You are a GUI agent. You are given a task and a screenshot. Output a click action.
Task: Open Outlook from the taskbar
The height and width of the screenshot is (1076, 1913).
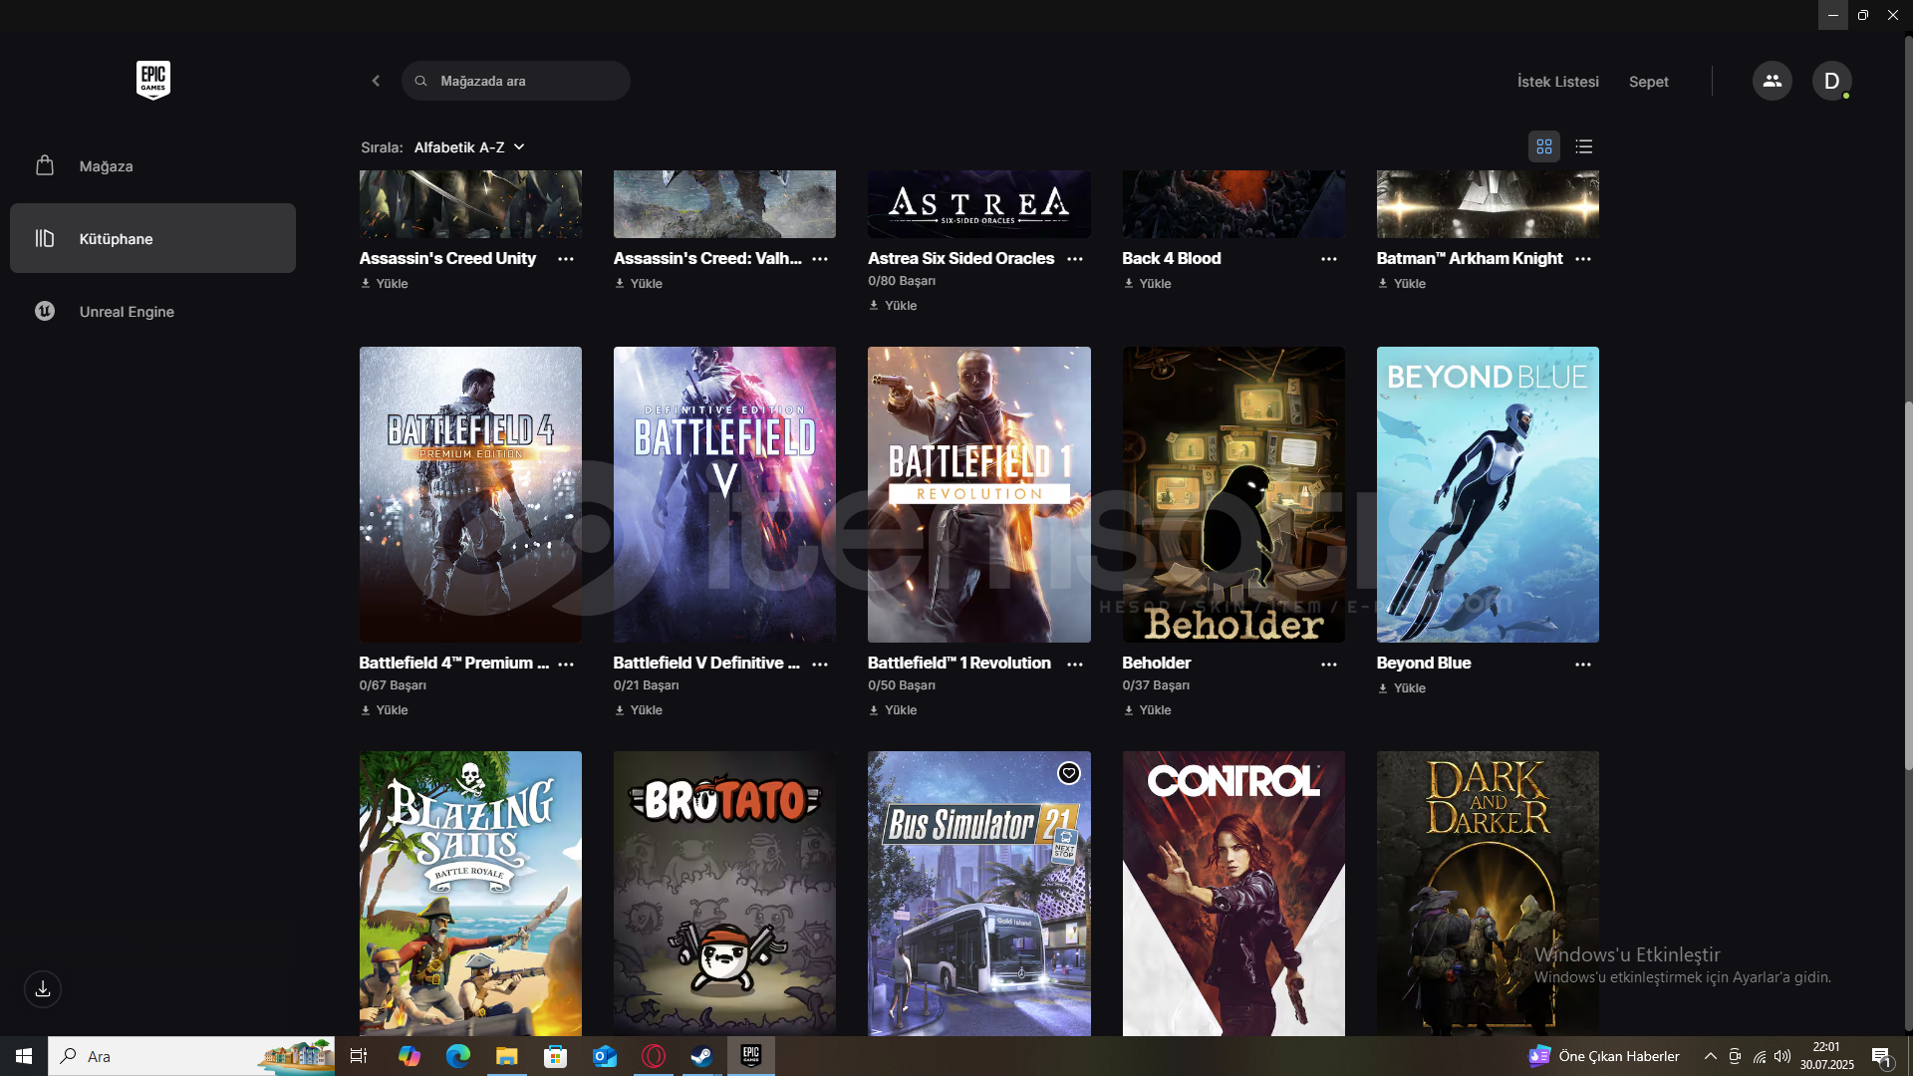[605, 1056]
